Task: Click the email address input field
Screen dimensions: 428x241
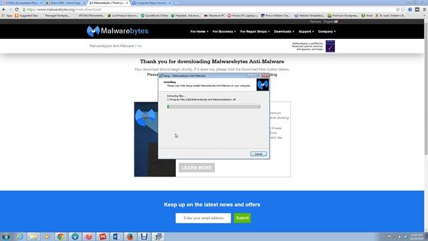Action: (x=203, y=218)
